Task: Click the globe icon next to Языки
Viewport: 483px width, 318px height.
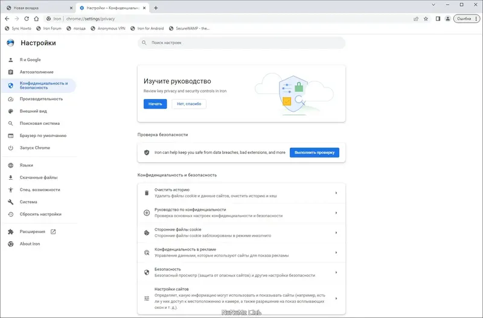Action: tap(10, 165)
